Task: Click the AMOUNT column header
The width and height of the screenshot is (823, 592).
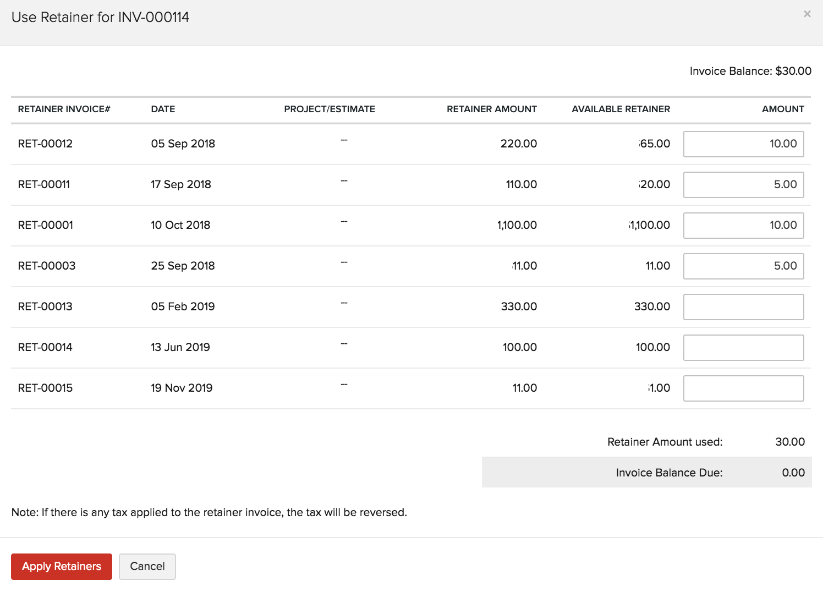Action: (782, 109)
